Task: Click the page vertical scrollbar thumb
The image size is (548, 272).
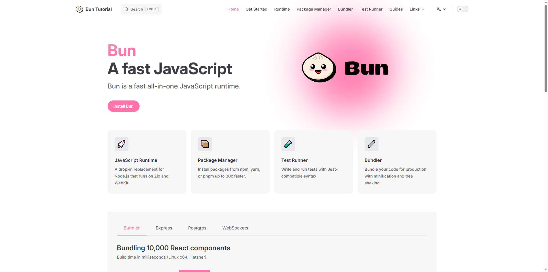Action: coord(546,48)
